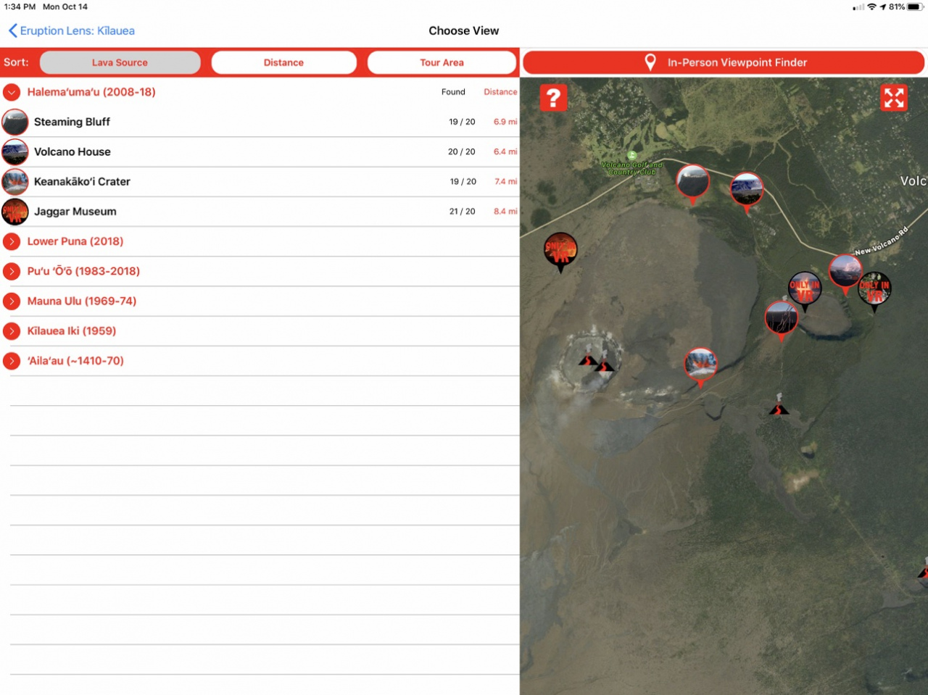Tap the Volcano Golf and Country Club icon
Image resolution: width=928 pixels, height=695 pixels.
[631, 156]
